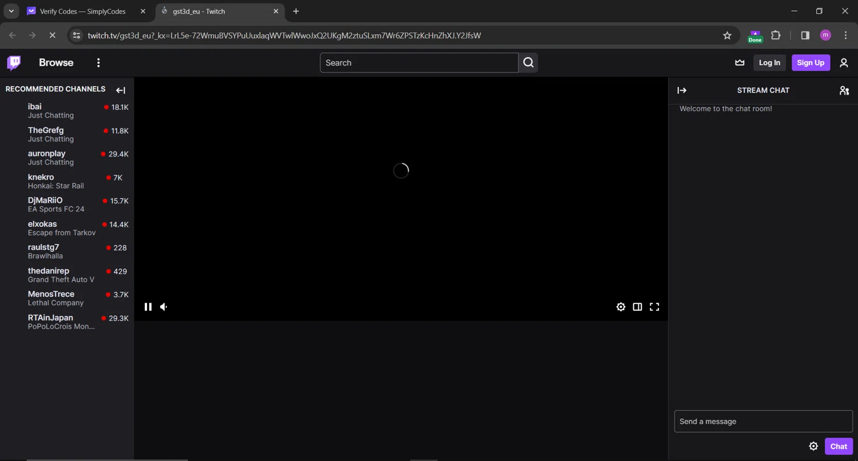The width and height of the screenshot is (858, 461).
Task: Go back in browser history
Action: pos(13,35)
